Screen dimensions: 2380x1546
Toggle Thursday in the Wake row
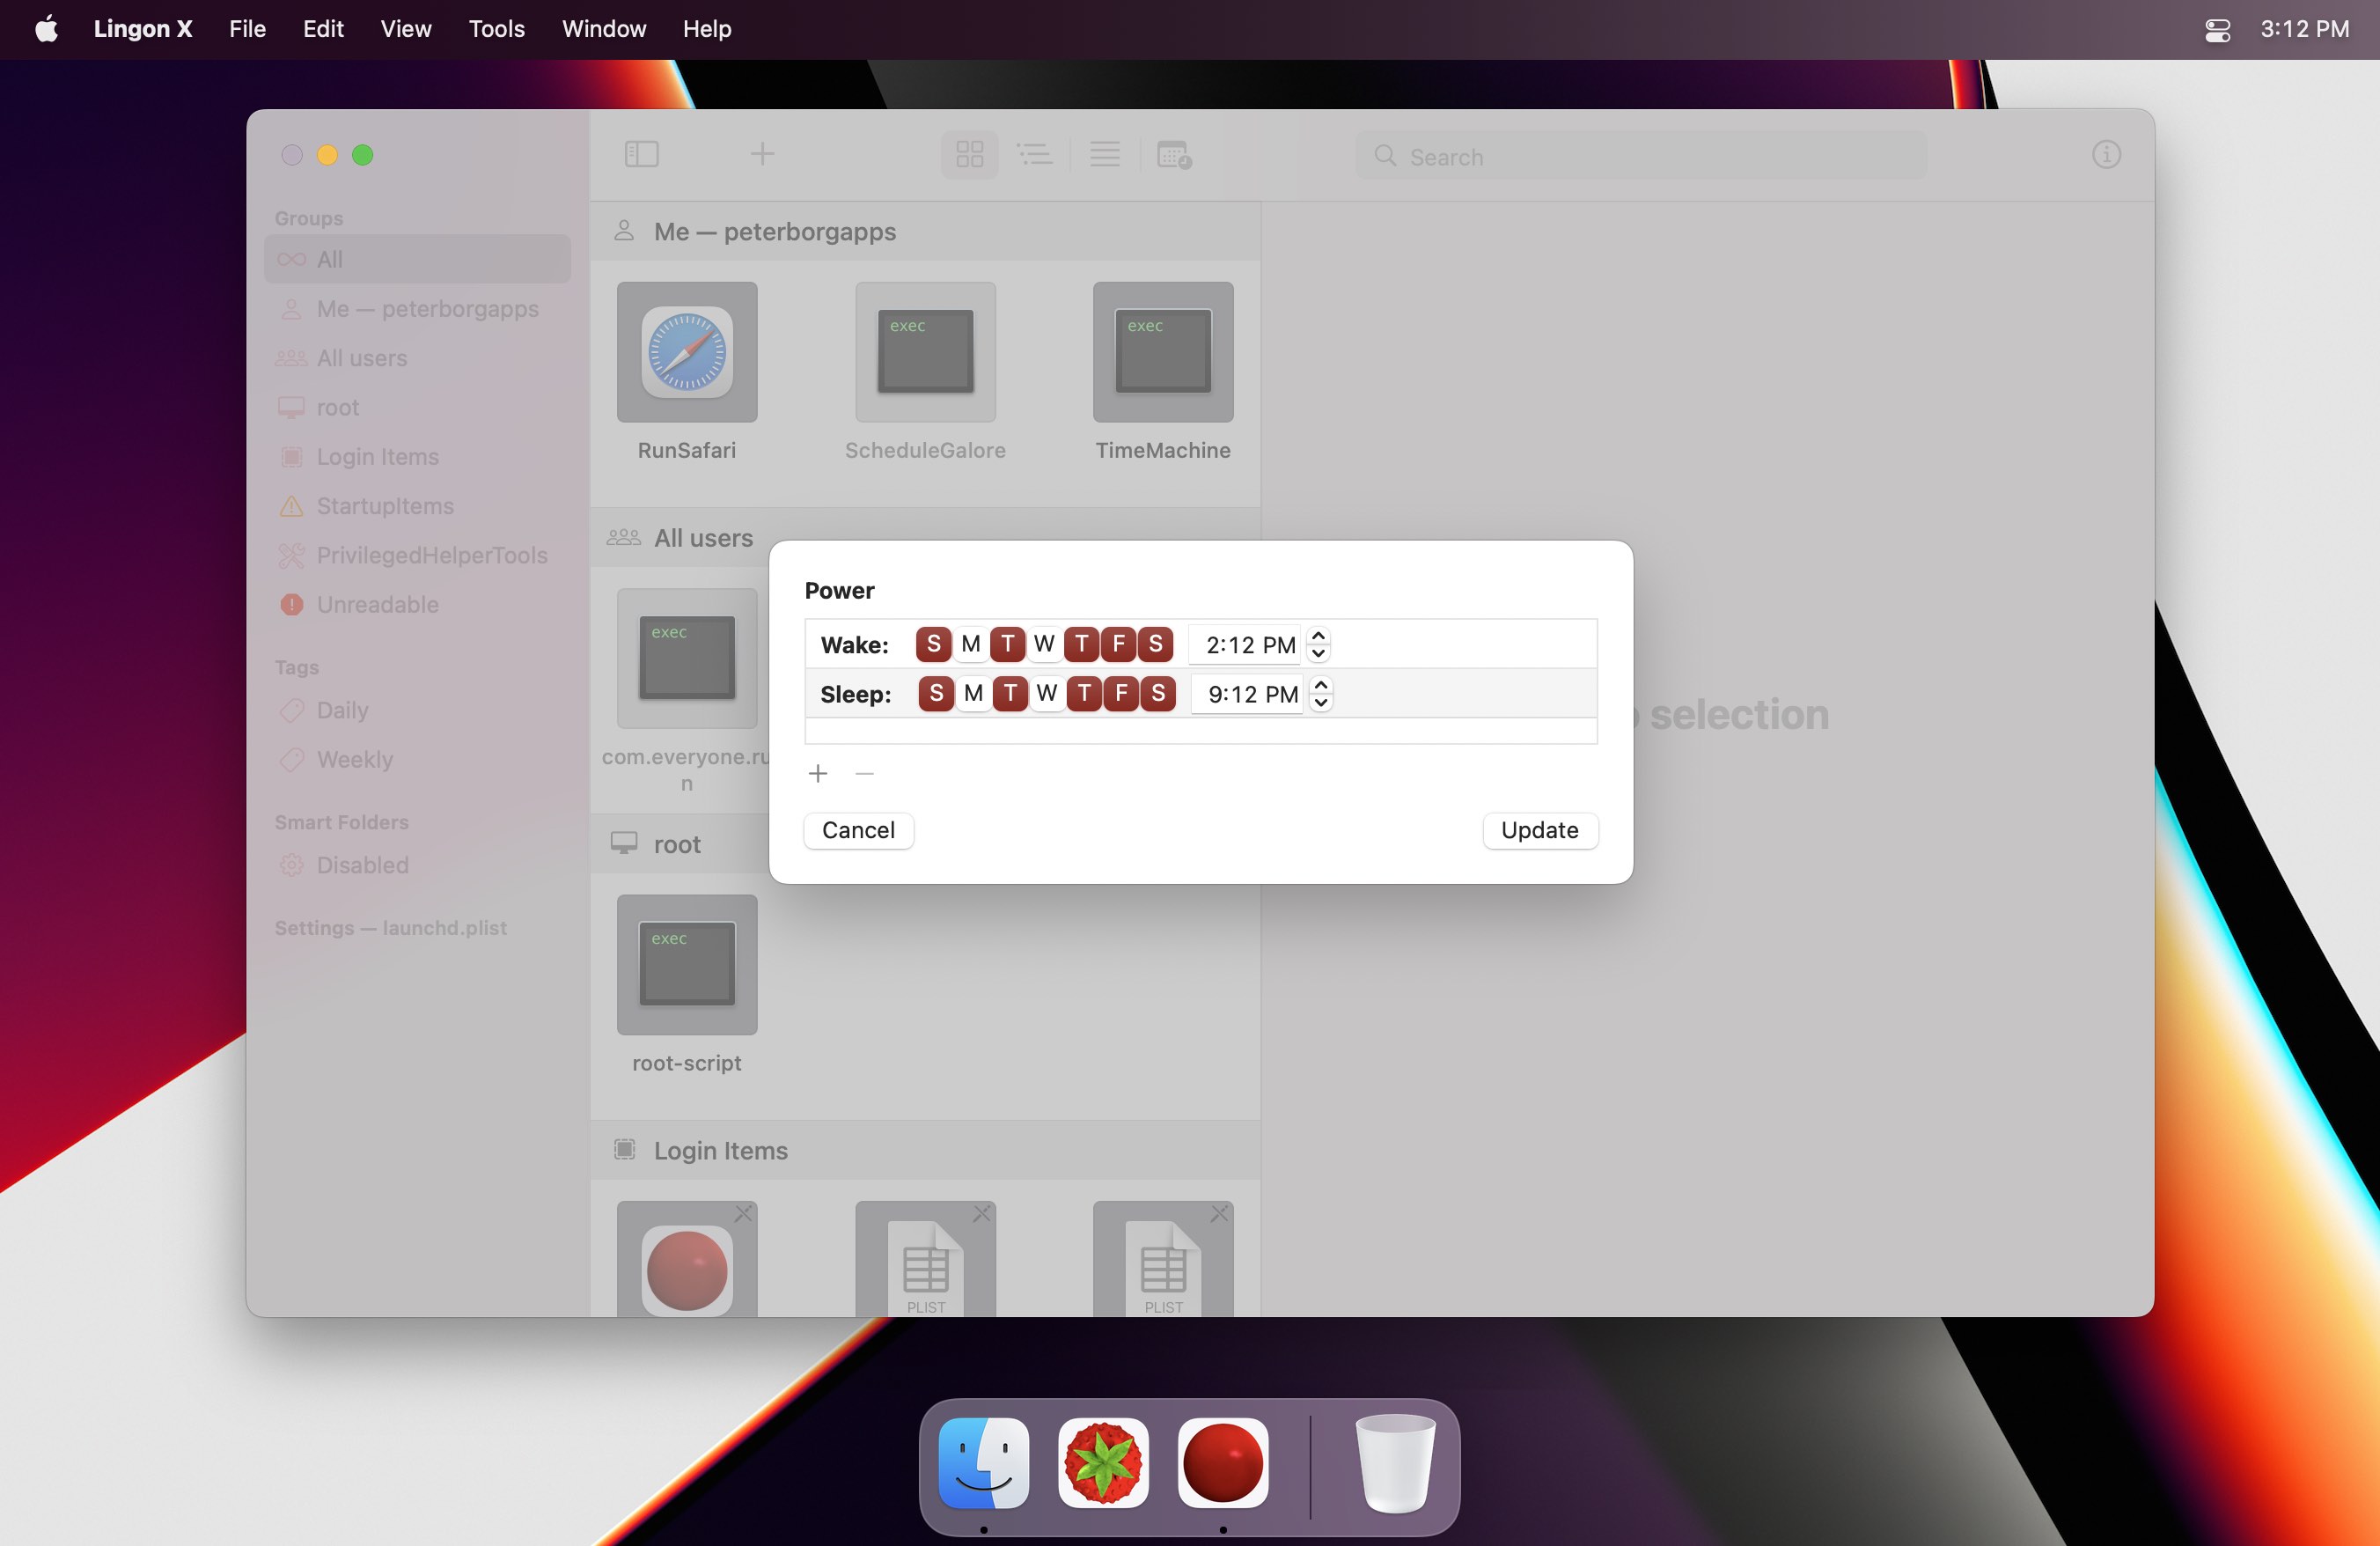[1081, 644]
